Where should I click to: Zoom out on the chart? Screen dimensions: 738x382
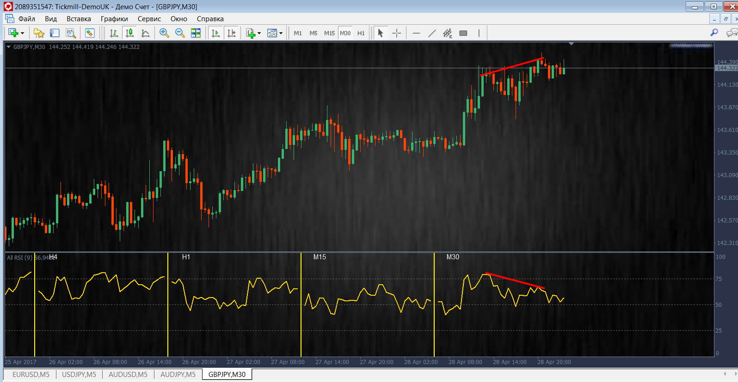pyautogui.click(x=180, y=33)
